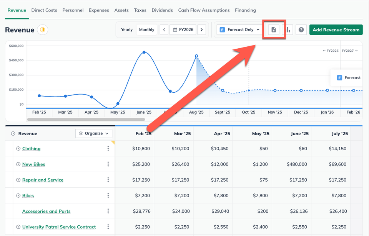369x236 pixels.
Task: Open the Revenue tab
Action: 17,10
